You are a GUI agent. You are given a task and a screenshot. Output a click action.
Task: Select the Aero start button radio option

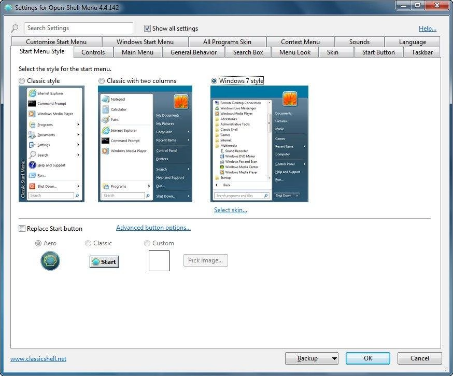coord(38,243)
